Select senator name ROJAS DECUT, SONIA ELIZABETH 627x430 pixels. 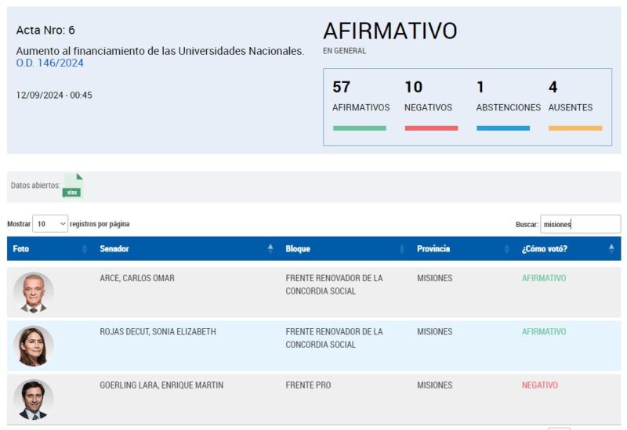(158, 331)
